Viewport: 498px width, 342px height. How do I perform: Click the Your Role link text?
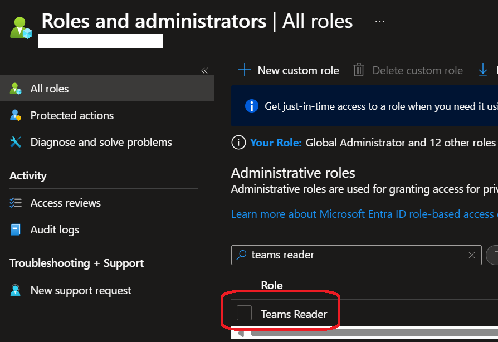(276, 143)
